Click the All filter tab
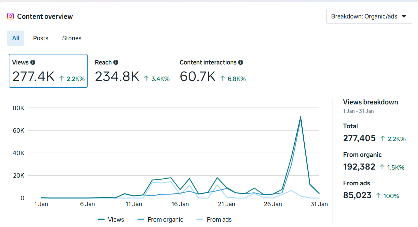Screen dimensions: 418x227 15,38
